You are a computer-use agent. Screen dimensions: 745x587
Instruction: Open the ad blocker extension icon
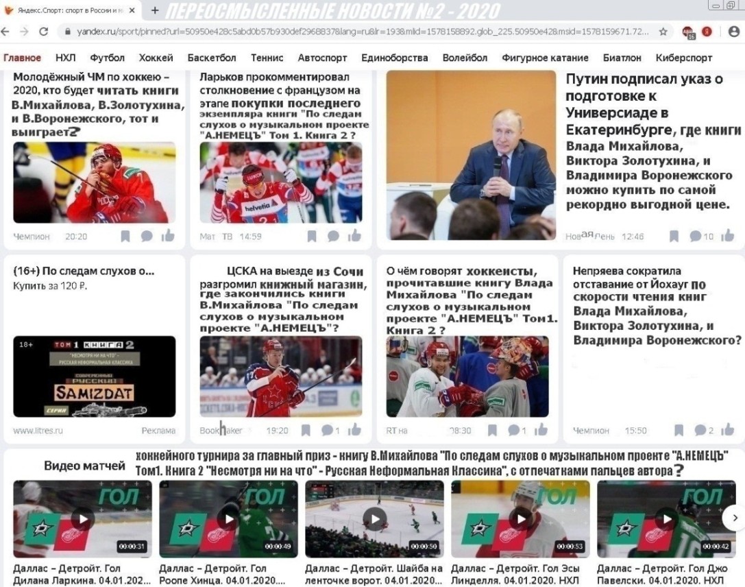pos(689,32)
